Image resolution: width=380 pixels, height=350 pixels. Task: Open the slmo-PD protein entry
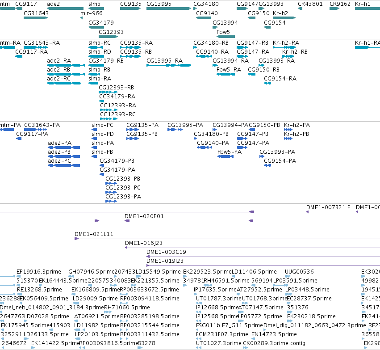point(94,139)
